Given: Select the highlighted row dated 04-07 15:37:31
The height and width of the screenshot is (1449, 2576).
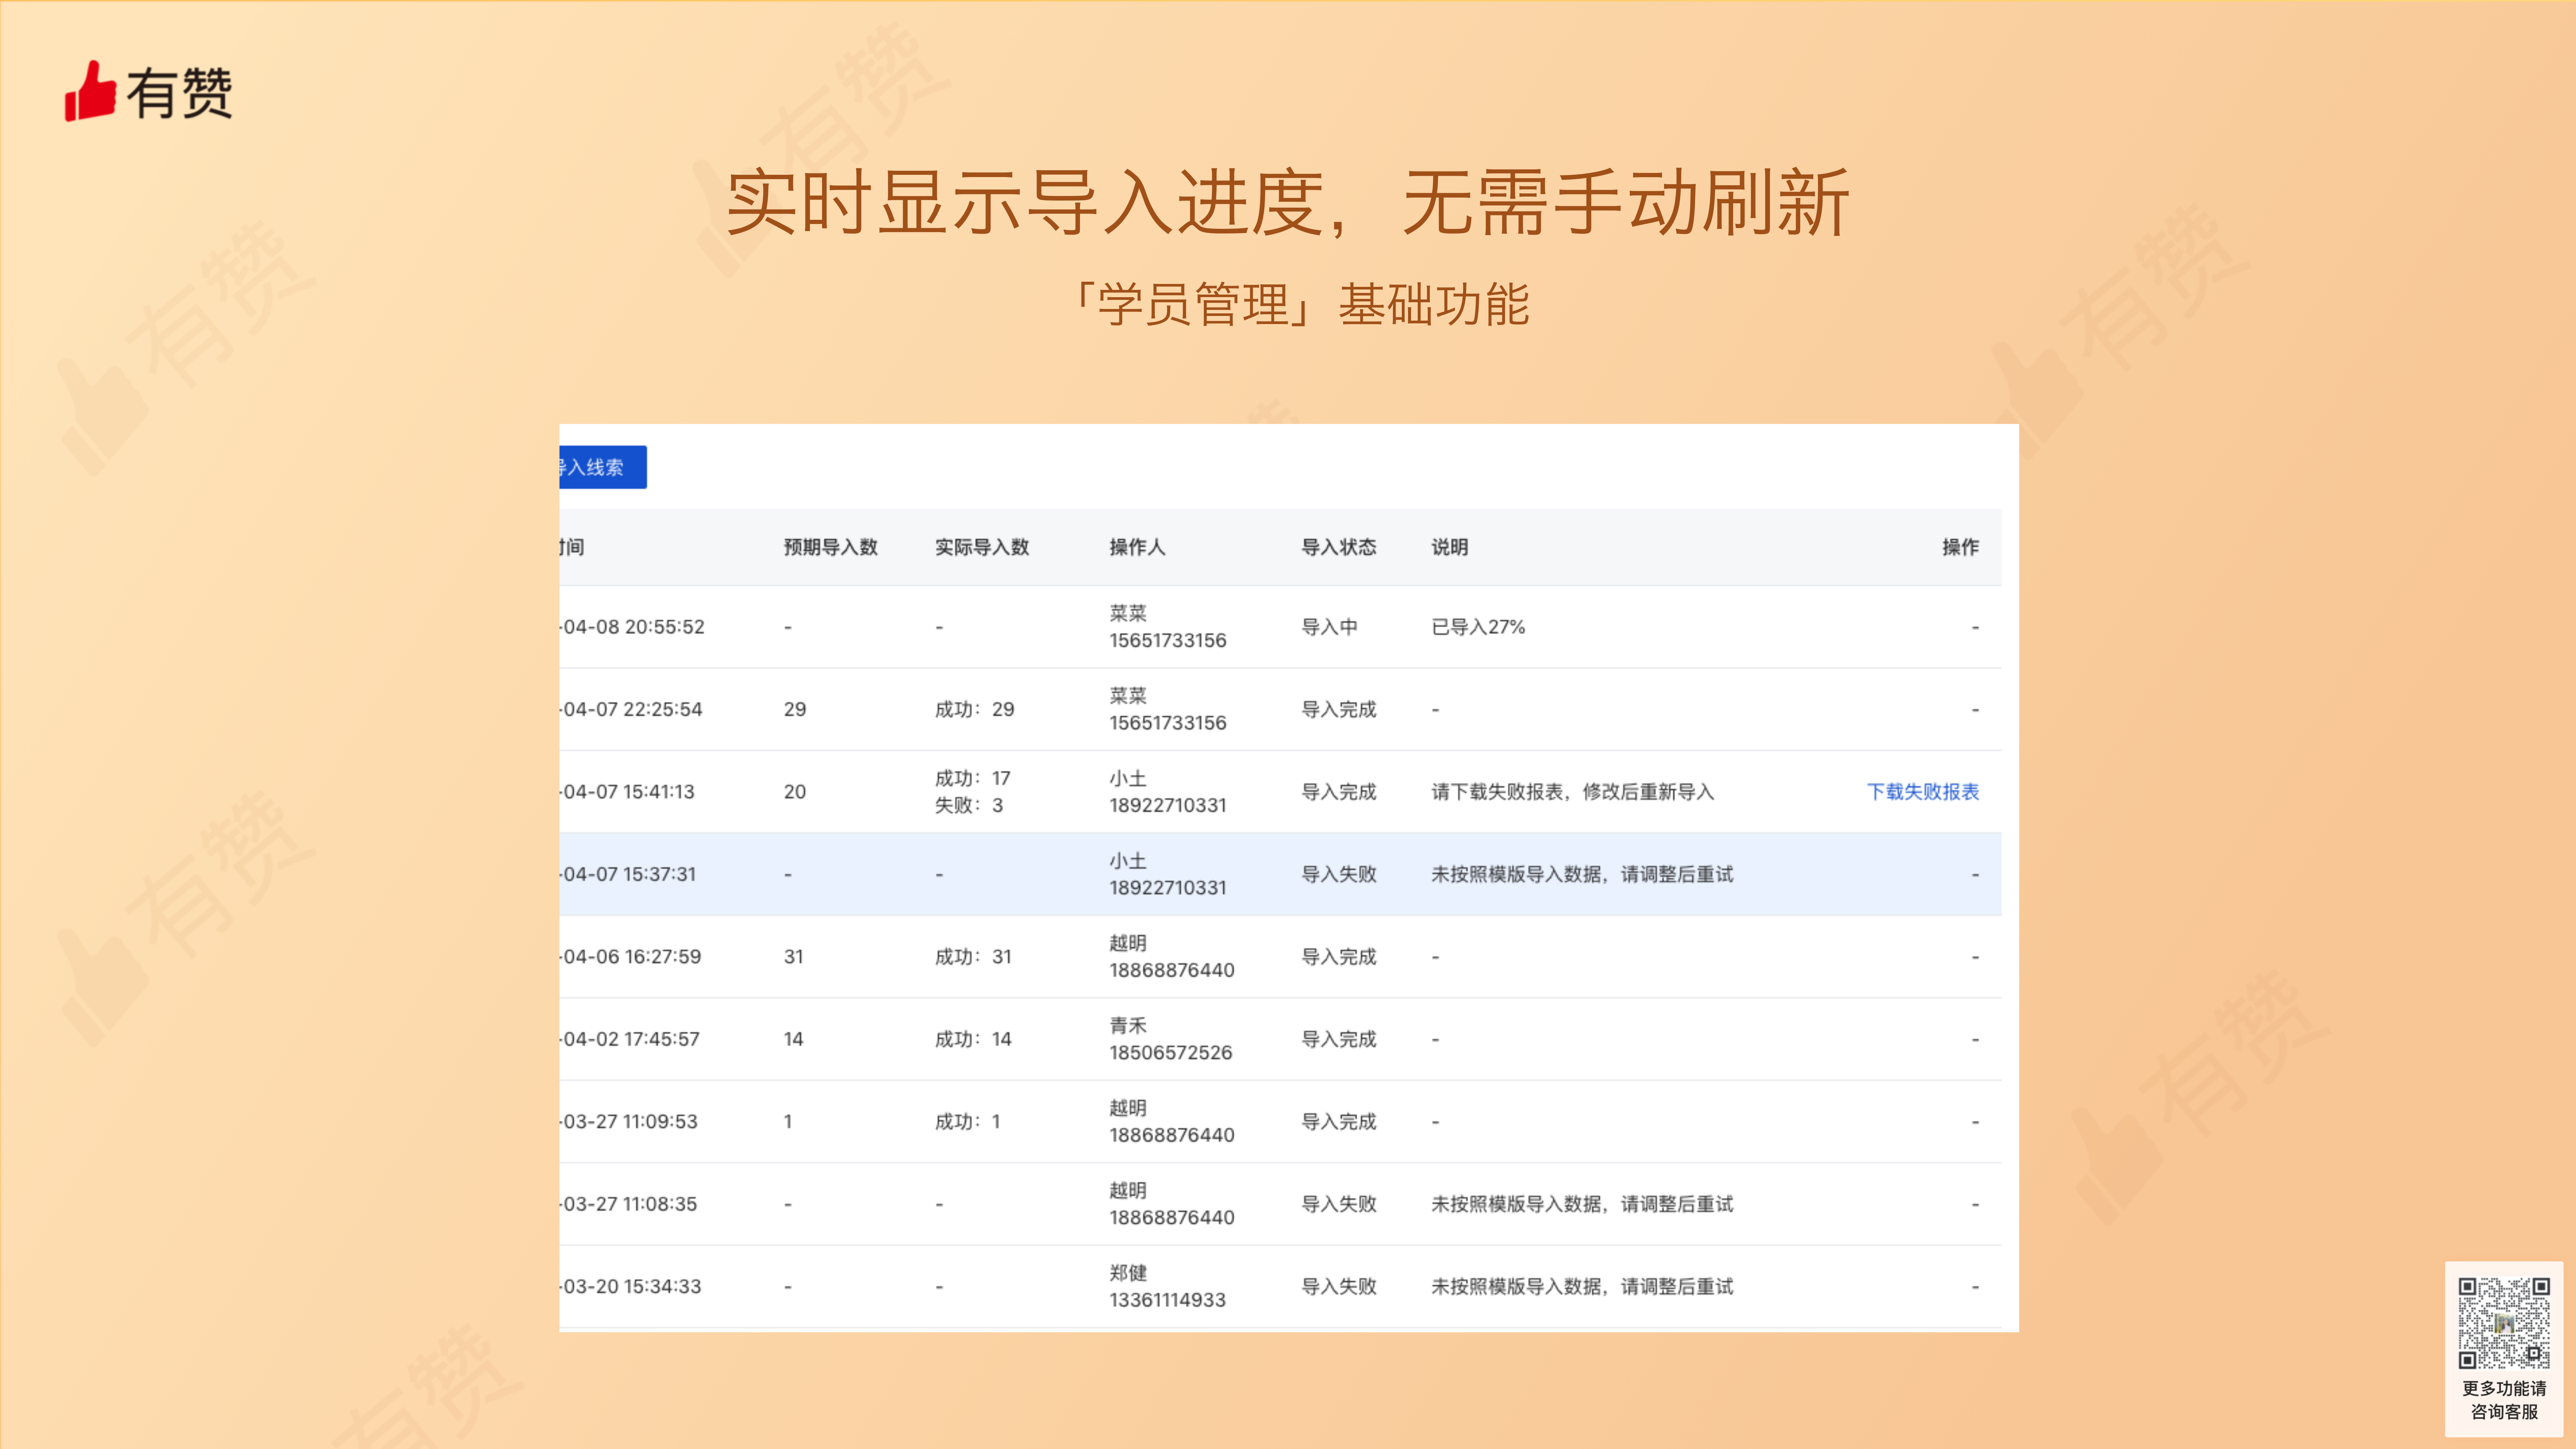Looking at the screenshot, I should (x=1280, y=874).
